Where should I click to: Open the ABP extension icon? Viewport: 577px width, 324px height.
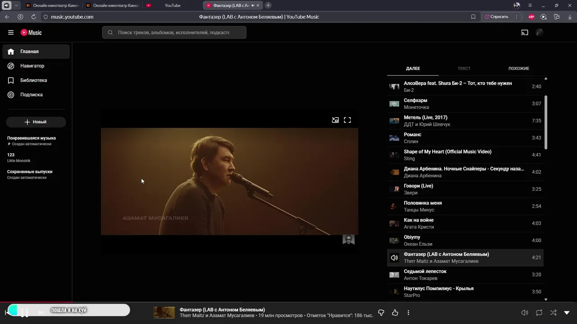(531, 17)
